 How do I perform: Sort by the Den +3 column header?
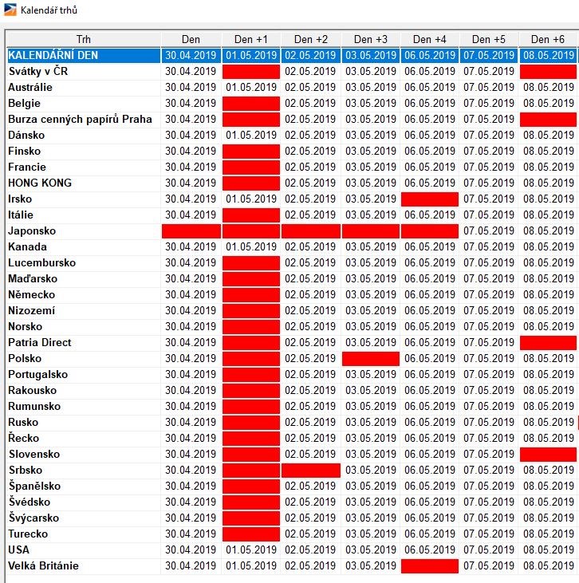pyautogui.click(x=371, y=39)
